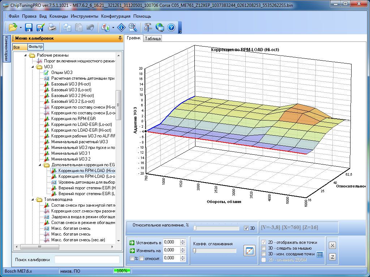Screen dimensions: 370x277
Task: Click the open file folder icon
Action: [13, 27]
